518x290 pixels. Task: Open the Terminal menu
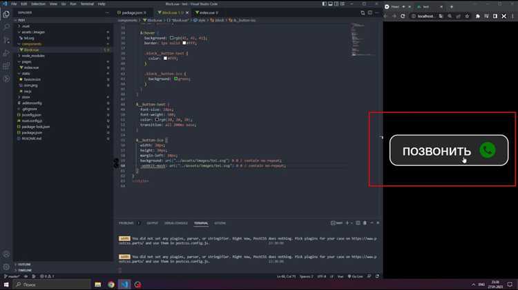[x=86, y=3]
